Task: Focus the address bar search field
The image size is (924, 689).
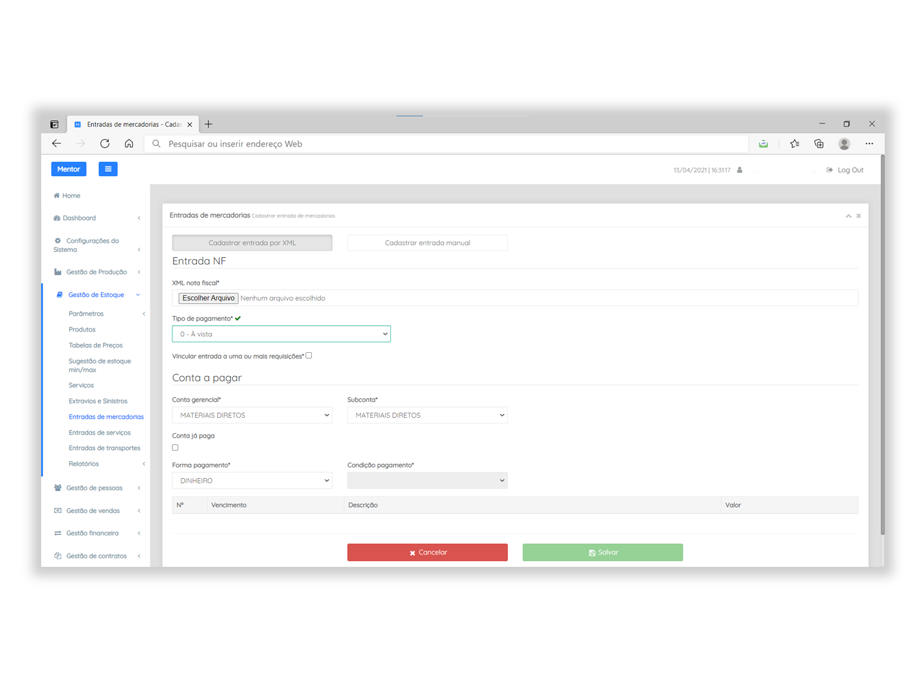Action: 446,144
